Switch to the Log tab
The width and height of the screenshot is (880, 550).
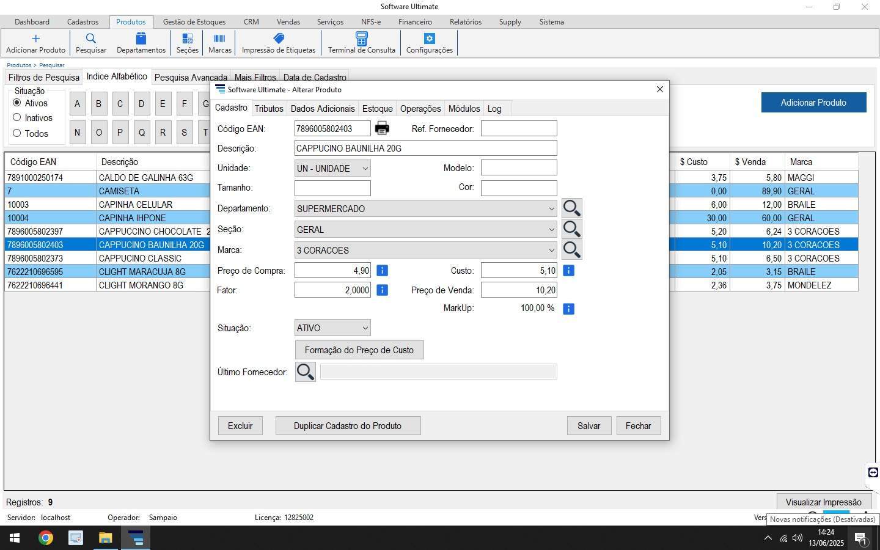(494, 109)
